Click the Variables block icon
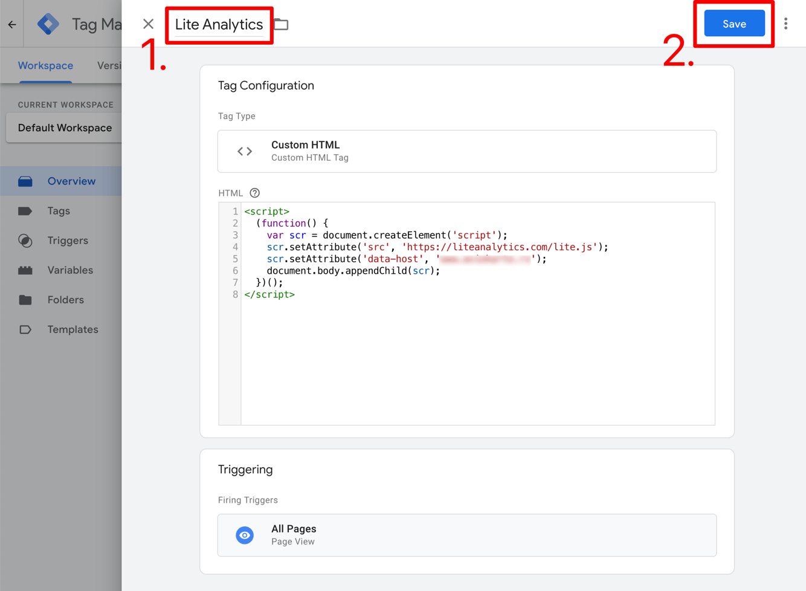 click(25, 270)
